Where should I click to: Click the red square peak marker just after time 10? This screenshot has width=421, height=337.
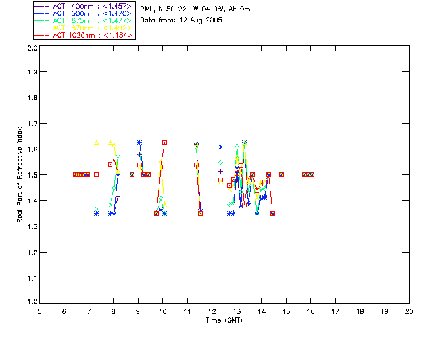pos(165,142)
